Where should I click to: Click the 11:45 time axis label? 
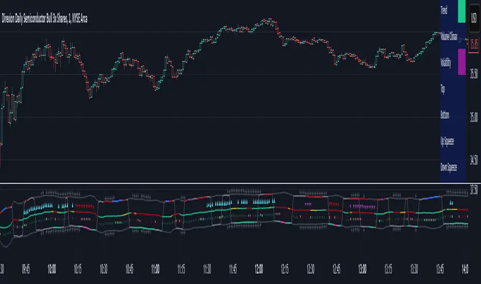pos(233,269)
